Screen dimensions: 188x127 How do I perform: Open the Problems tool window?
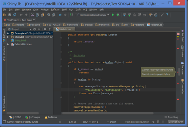pyautogui.click(x=51, y=117)
